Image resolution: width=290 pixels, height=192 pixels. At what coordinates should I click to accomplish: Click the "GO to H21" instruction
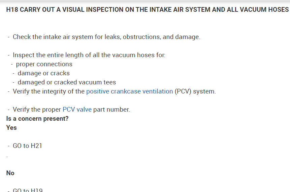[27, 146]
